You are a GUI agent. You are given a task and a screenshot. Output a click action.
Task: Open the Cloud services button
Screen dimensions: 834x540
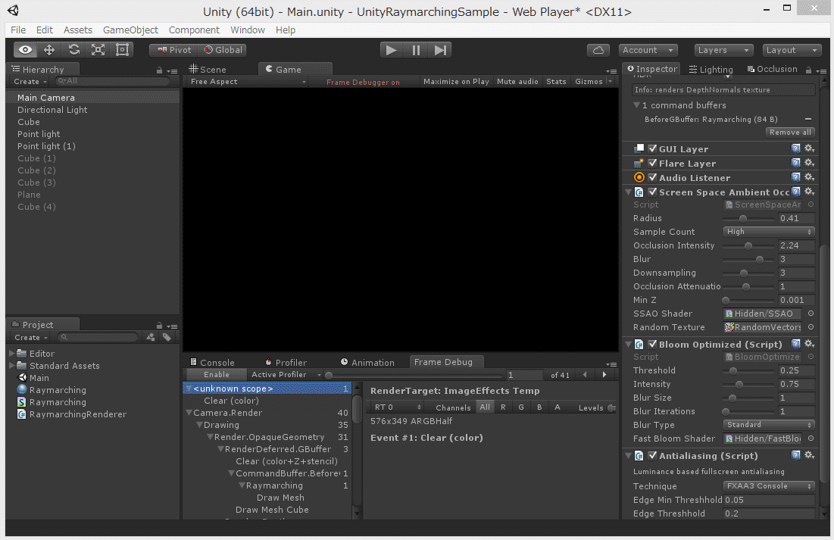pos(598,50)
